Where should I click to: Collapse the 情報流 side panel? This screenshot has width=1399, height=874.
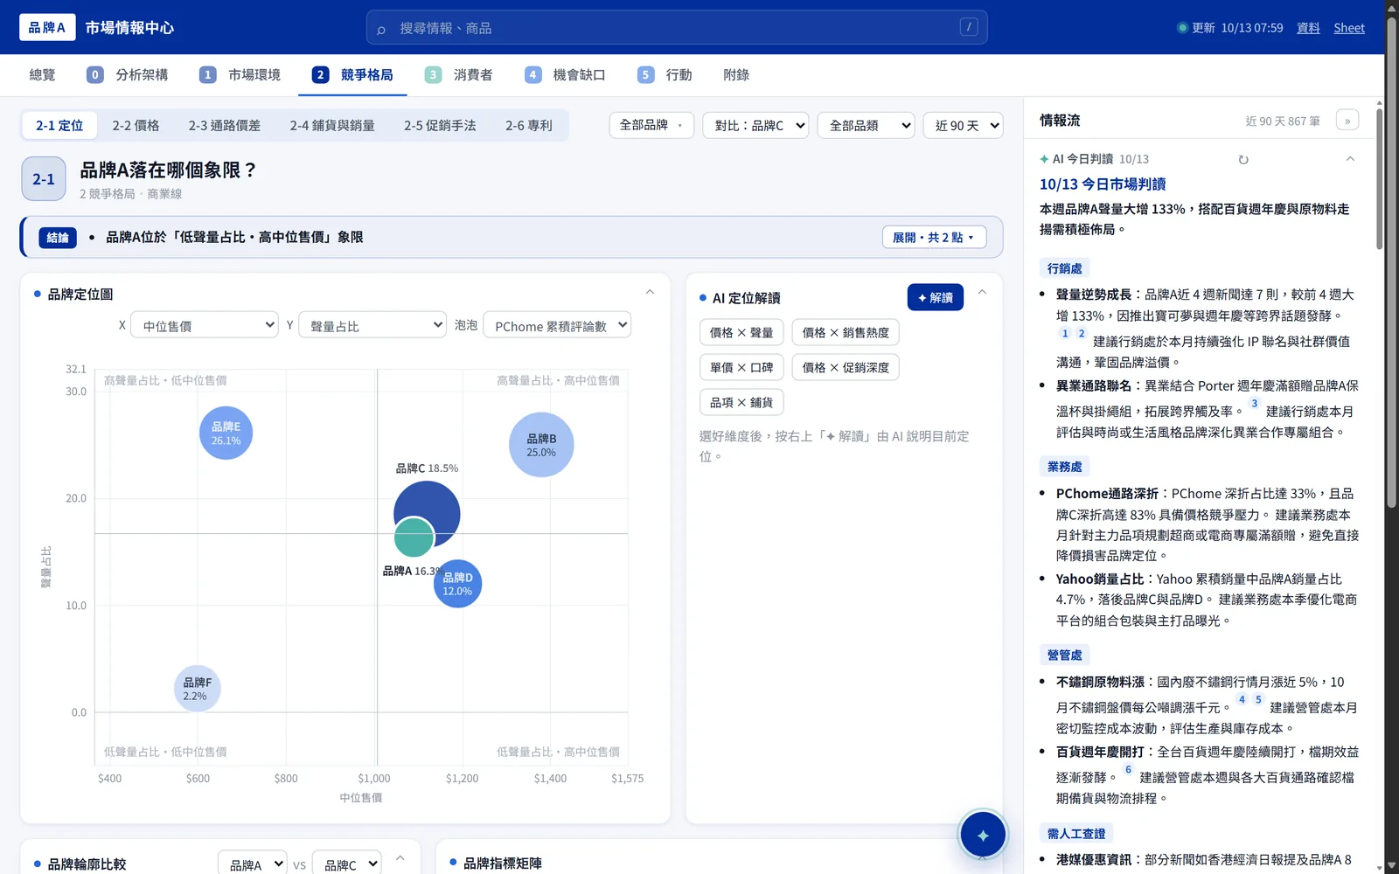pos(1347,121)
